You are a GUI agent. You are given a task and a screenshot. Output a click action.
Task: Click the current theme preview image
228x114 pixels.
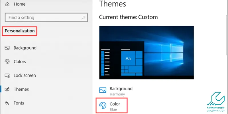(146, 53)
